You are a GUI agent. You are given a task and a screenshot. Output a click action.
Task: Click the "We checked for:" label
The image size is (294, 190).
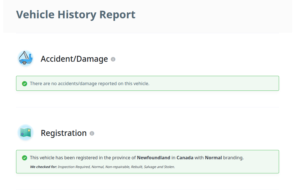pos(43,167)
